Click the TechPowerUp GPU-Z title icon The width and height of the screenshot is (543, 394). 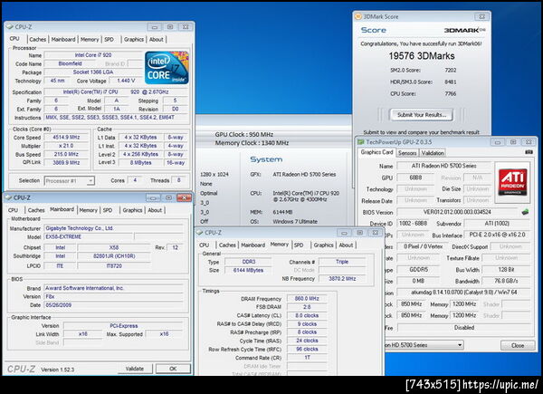pos(359,142)
